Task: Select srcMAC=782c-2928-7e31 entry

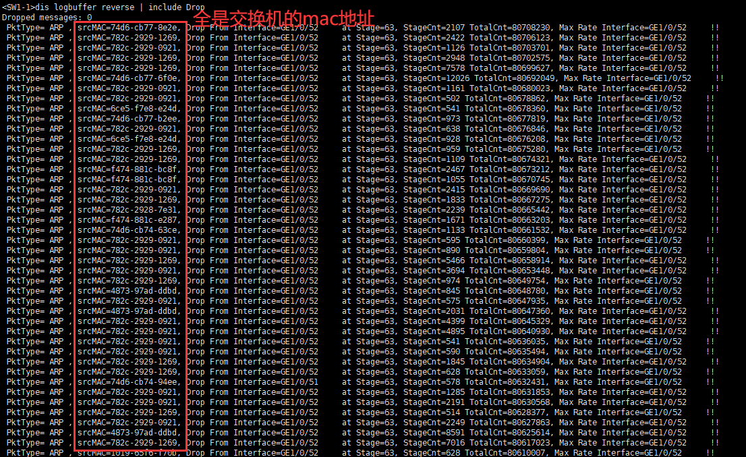Action: pyautogui.click(x=129, y=210)
